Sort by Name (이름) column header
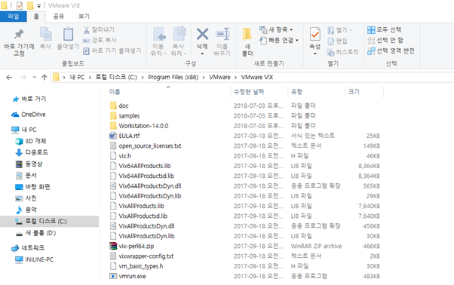The image size is (454, 285). coord(115,92)
